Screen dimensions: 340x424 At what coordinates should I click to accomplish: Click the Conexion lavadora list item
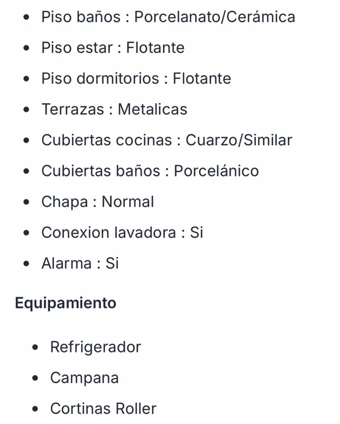coord(122,233)
